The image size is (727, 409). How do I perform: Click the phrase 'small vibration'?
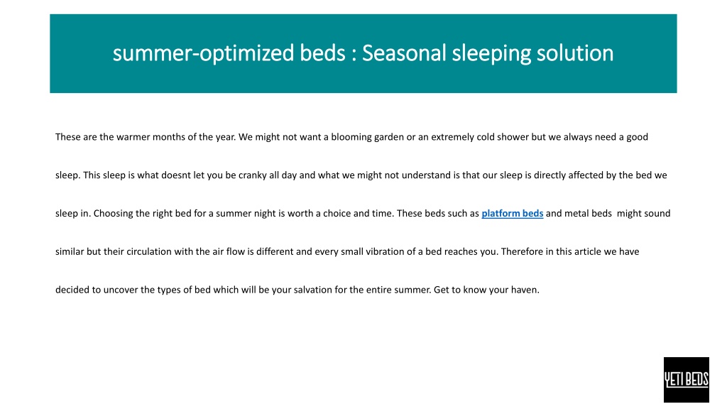coord(372,252)
